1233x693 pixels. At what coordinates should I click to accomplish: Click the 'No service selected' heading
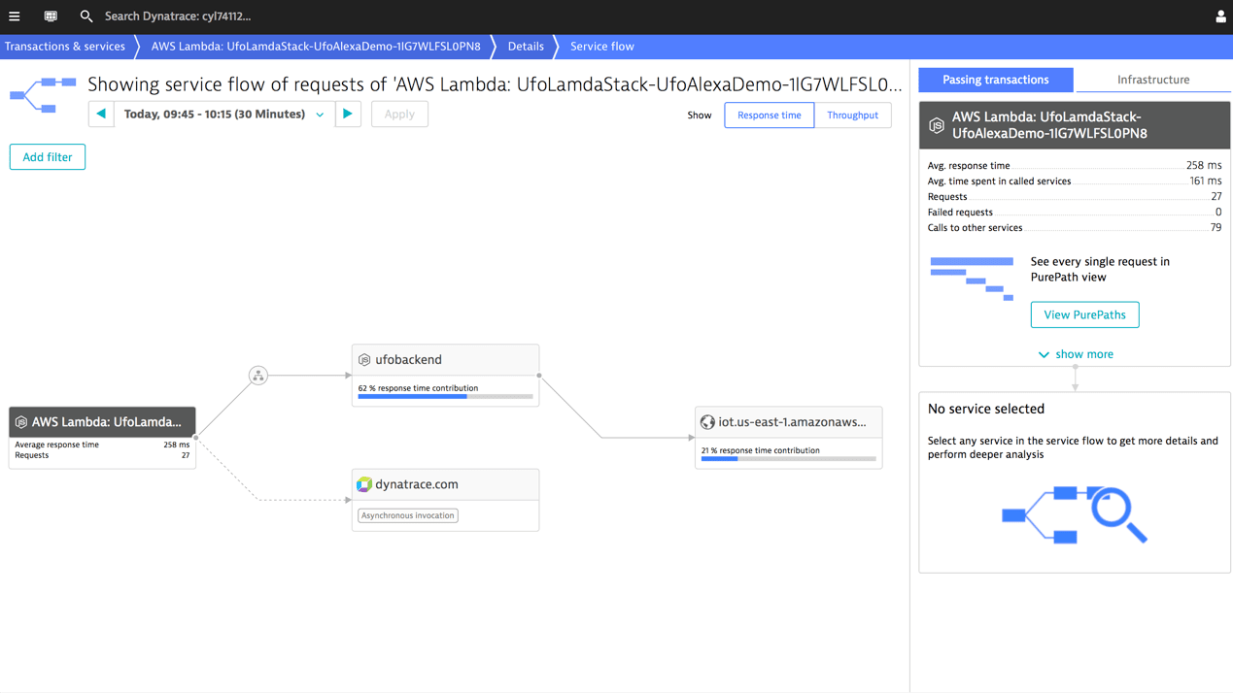coord(986,410)
